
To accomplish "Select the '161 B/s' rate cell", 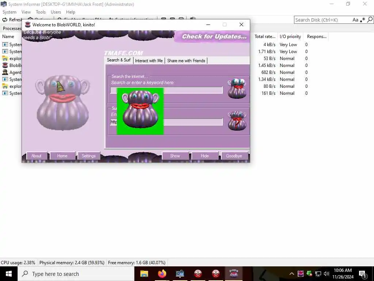I will click(268, 93).
